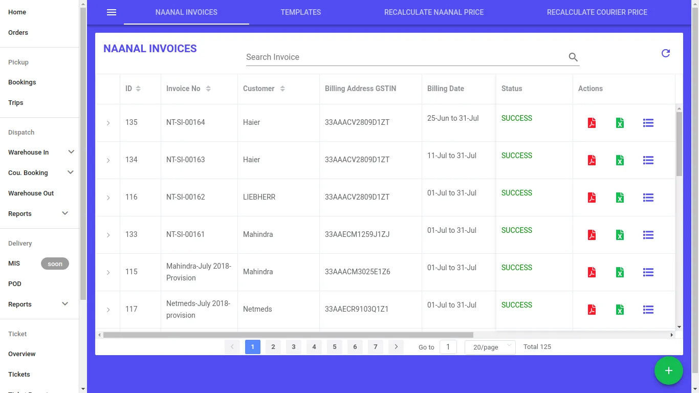Click the Search Invoice field
Screen dimensions: 699x393
click(404, 57)
